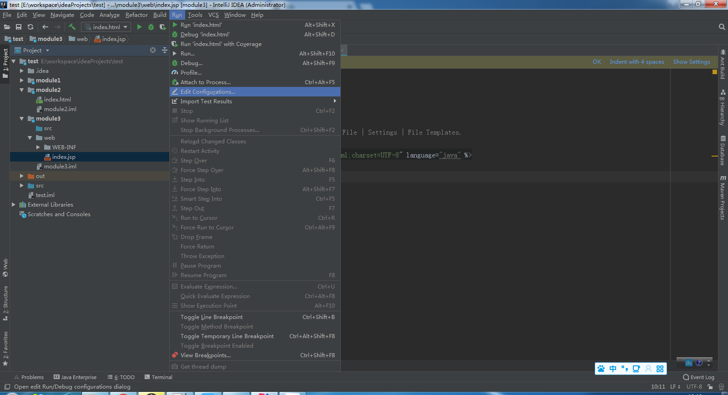Open the Database side panel
The image size is (728, 395).
click(x=723, y=150)
